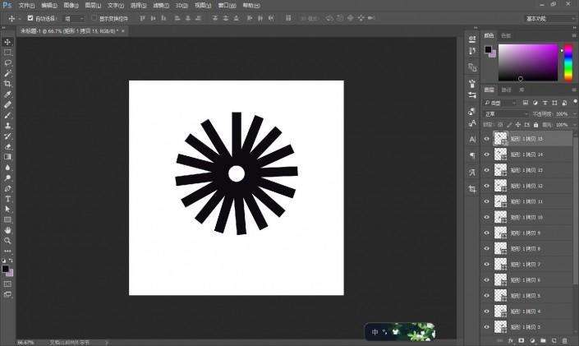Select the Hand tool

(x=7, y=230)
